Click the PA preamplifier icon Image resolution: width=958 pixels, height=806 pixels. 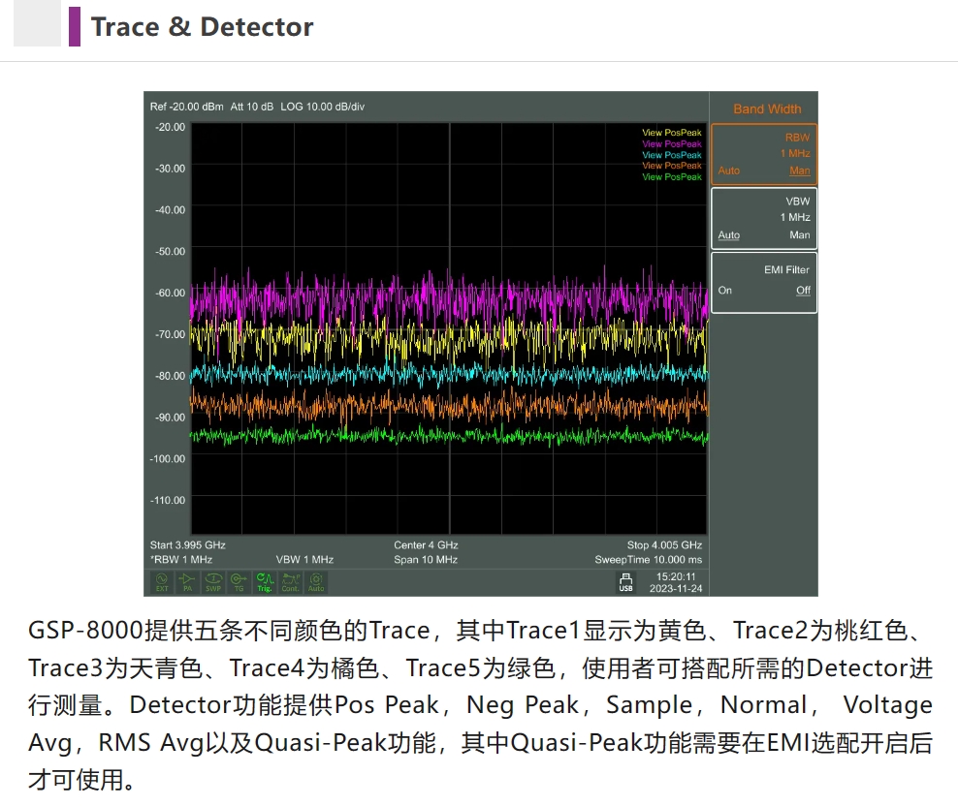pyautogui.click(x=188, y=582)
